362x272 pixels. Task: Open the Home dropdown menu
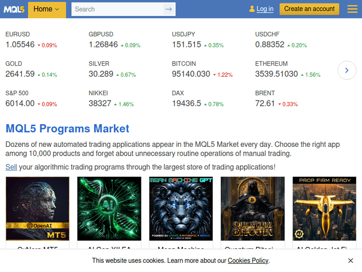47,9
